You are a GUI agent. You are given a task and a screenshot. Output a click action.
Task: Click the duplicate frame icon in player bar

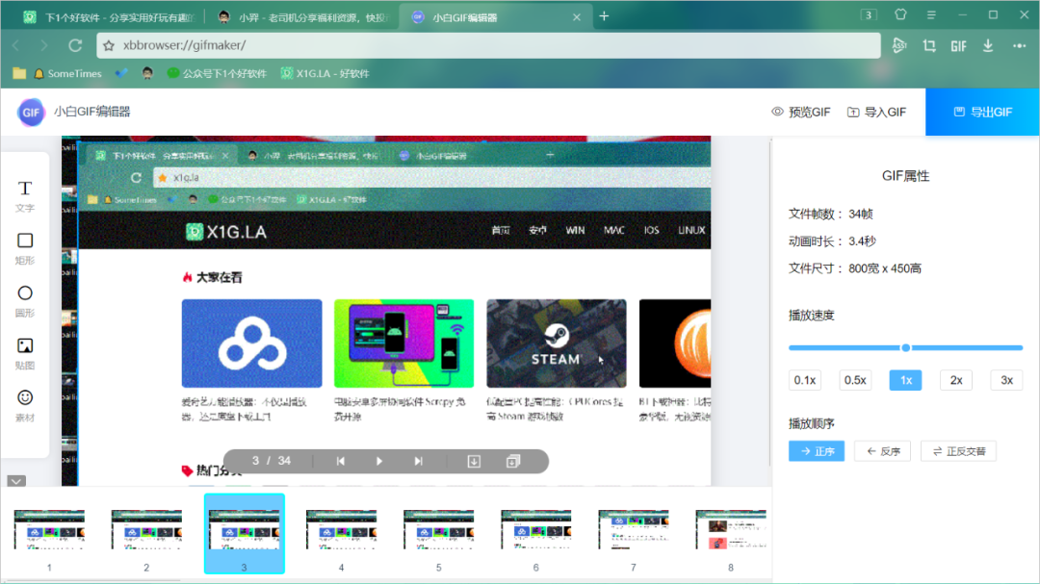click(513, 462)
